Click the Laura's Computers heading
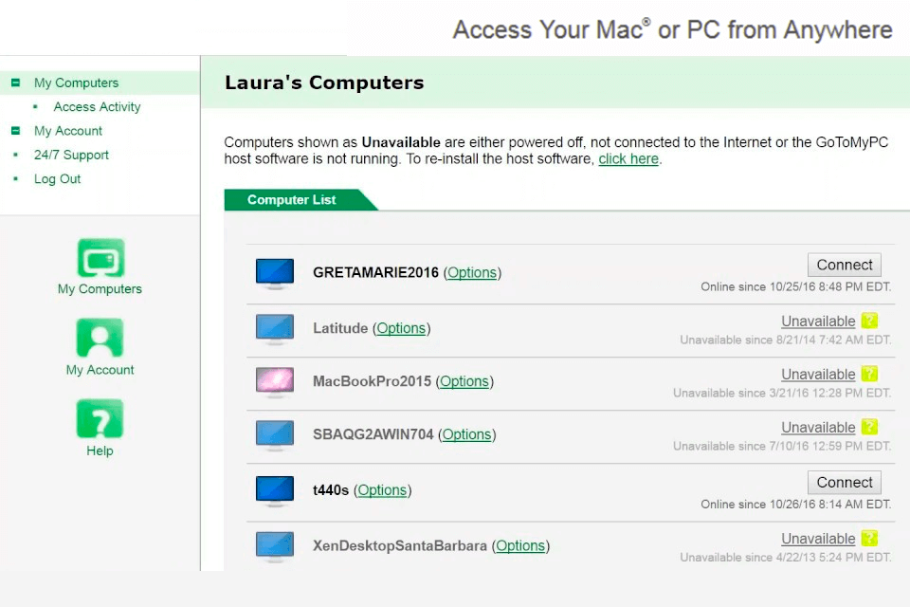Screen dimensions: 910x607 (324, 83)
